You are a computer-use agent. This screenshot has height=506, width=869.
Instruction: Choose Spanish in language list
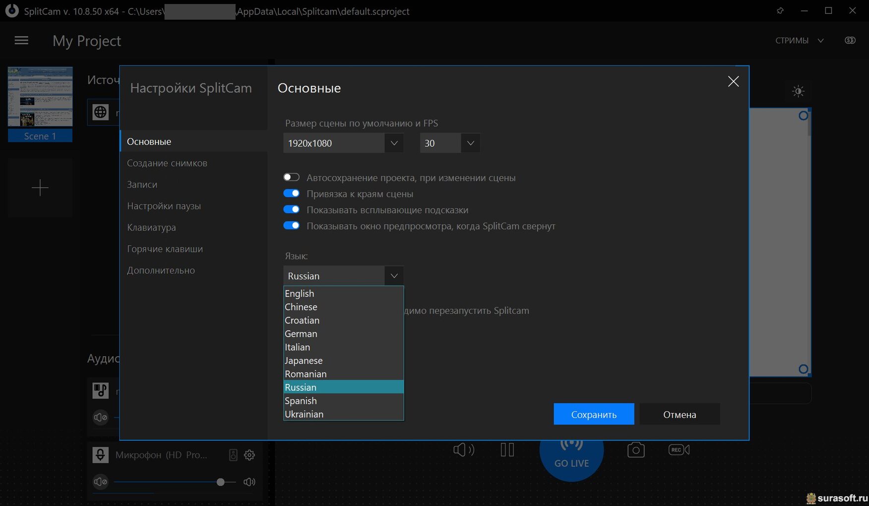point(343,400)
